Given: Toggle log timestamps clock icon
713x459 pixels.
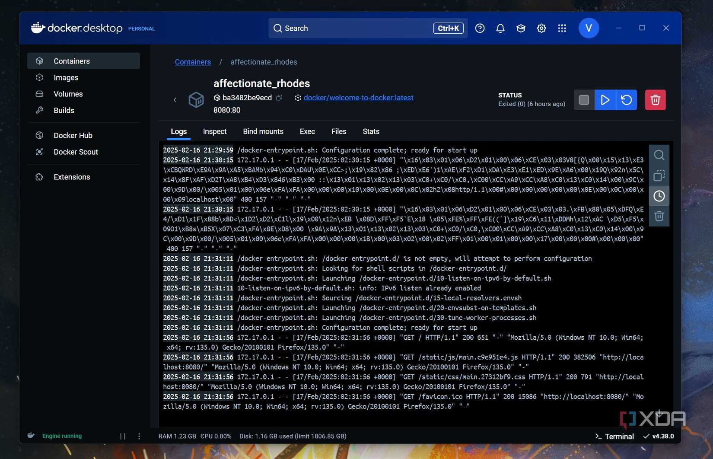Looking at the screenshot, I should pos(659,196).
